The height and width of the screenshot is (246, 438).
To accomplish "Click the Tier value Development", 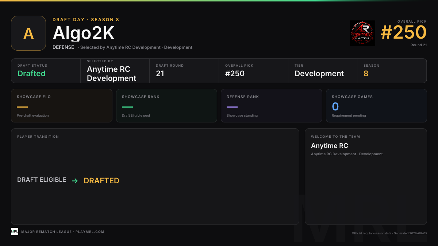I will coord(319,74).
